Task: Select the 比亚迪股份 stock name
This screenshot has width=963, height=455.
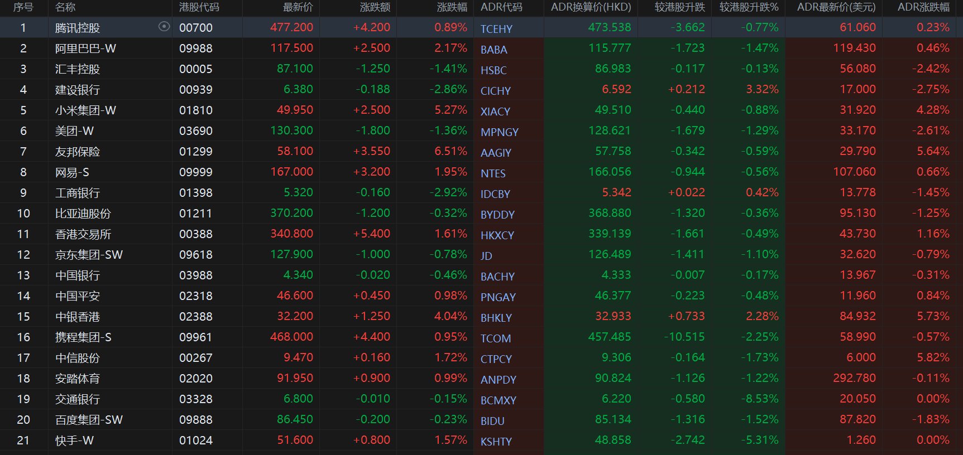Action: coord(83,214)
